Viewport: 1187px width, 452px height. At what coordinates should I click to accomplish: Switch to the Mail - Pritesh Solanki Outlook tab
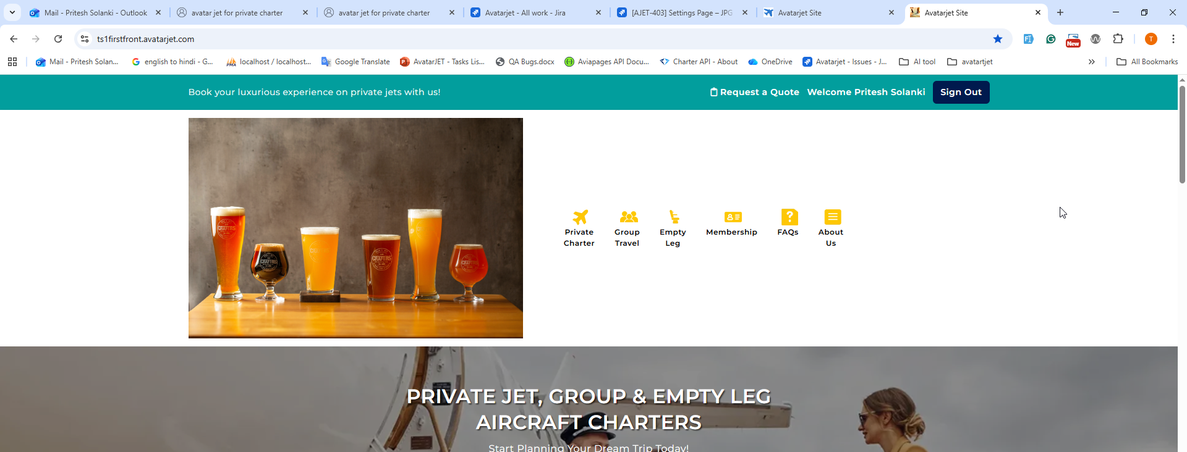coord(95,12)
